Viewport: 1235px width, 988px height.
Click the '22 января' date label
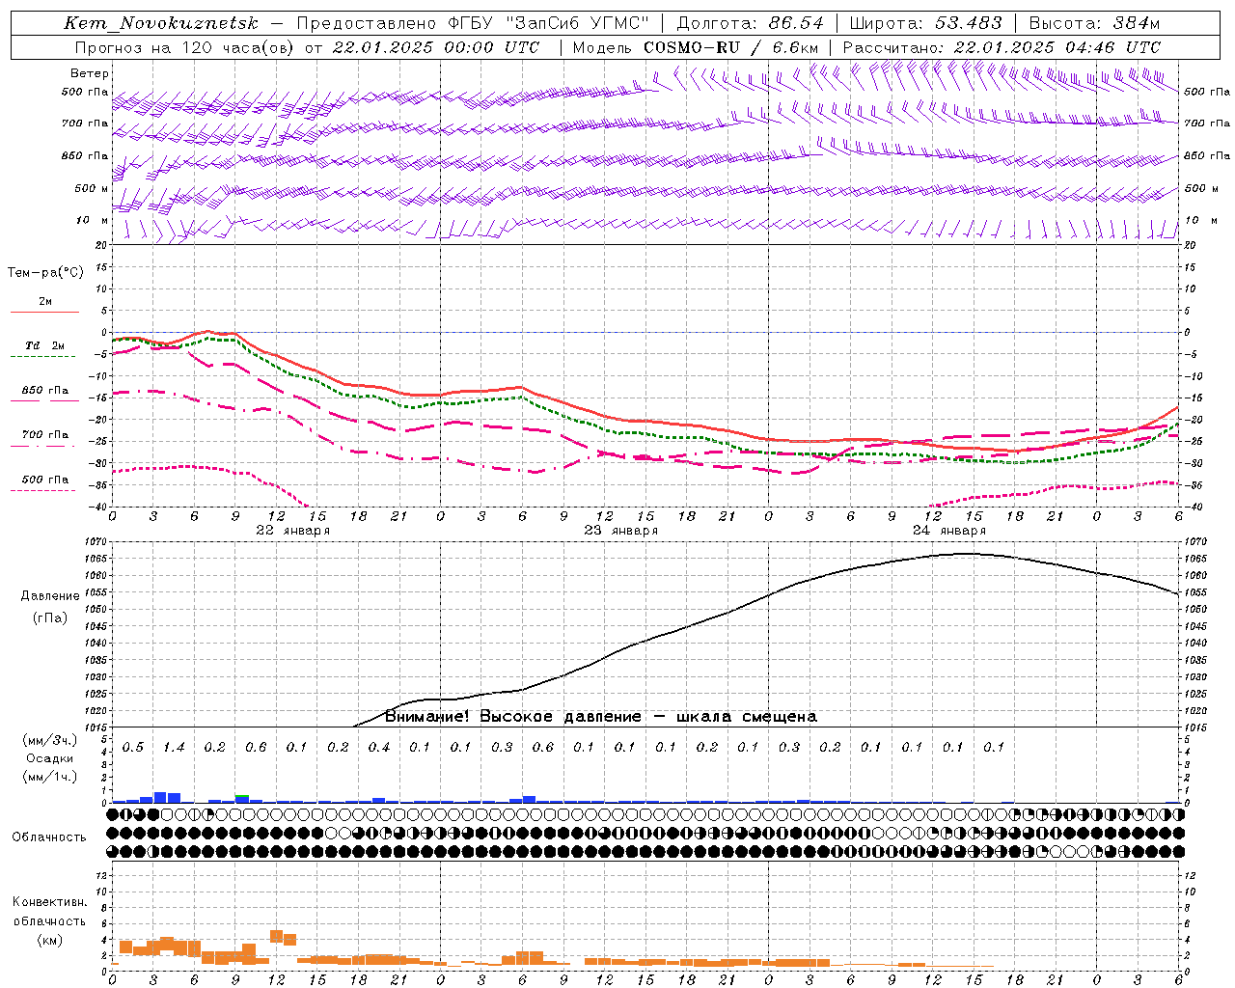[293, 530]
